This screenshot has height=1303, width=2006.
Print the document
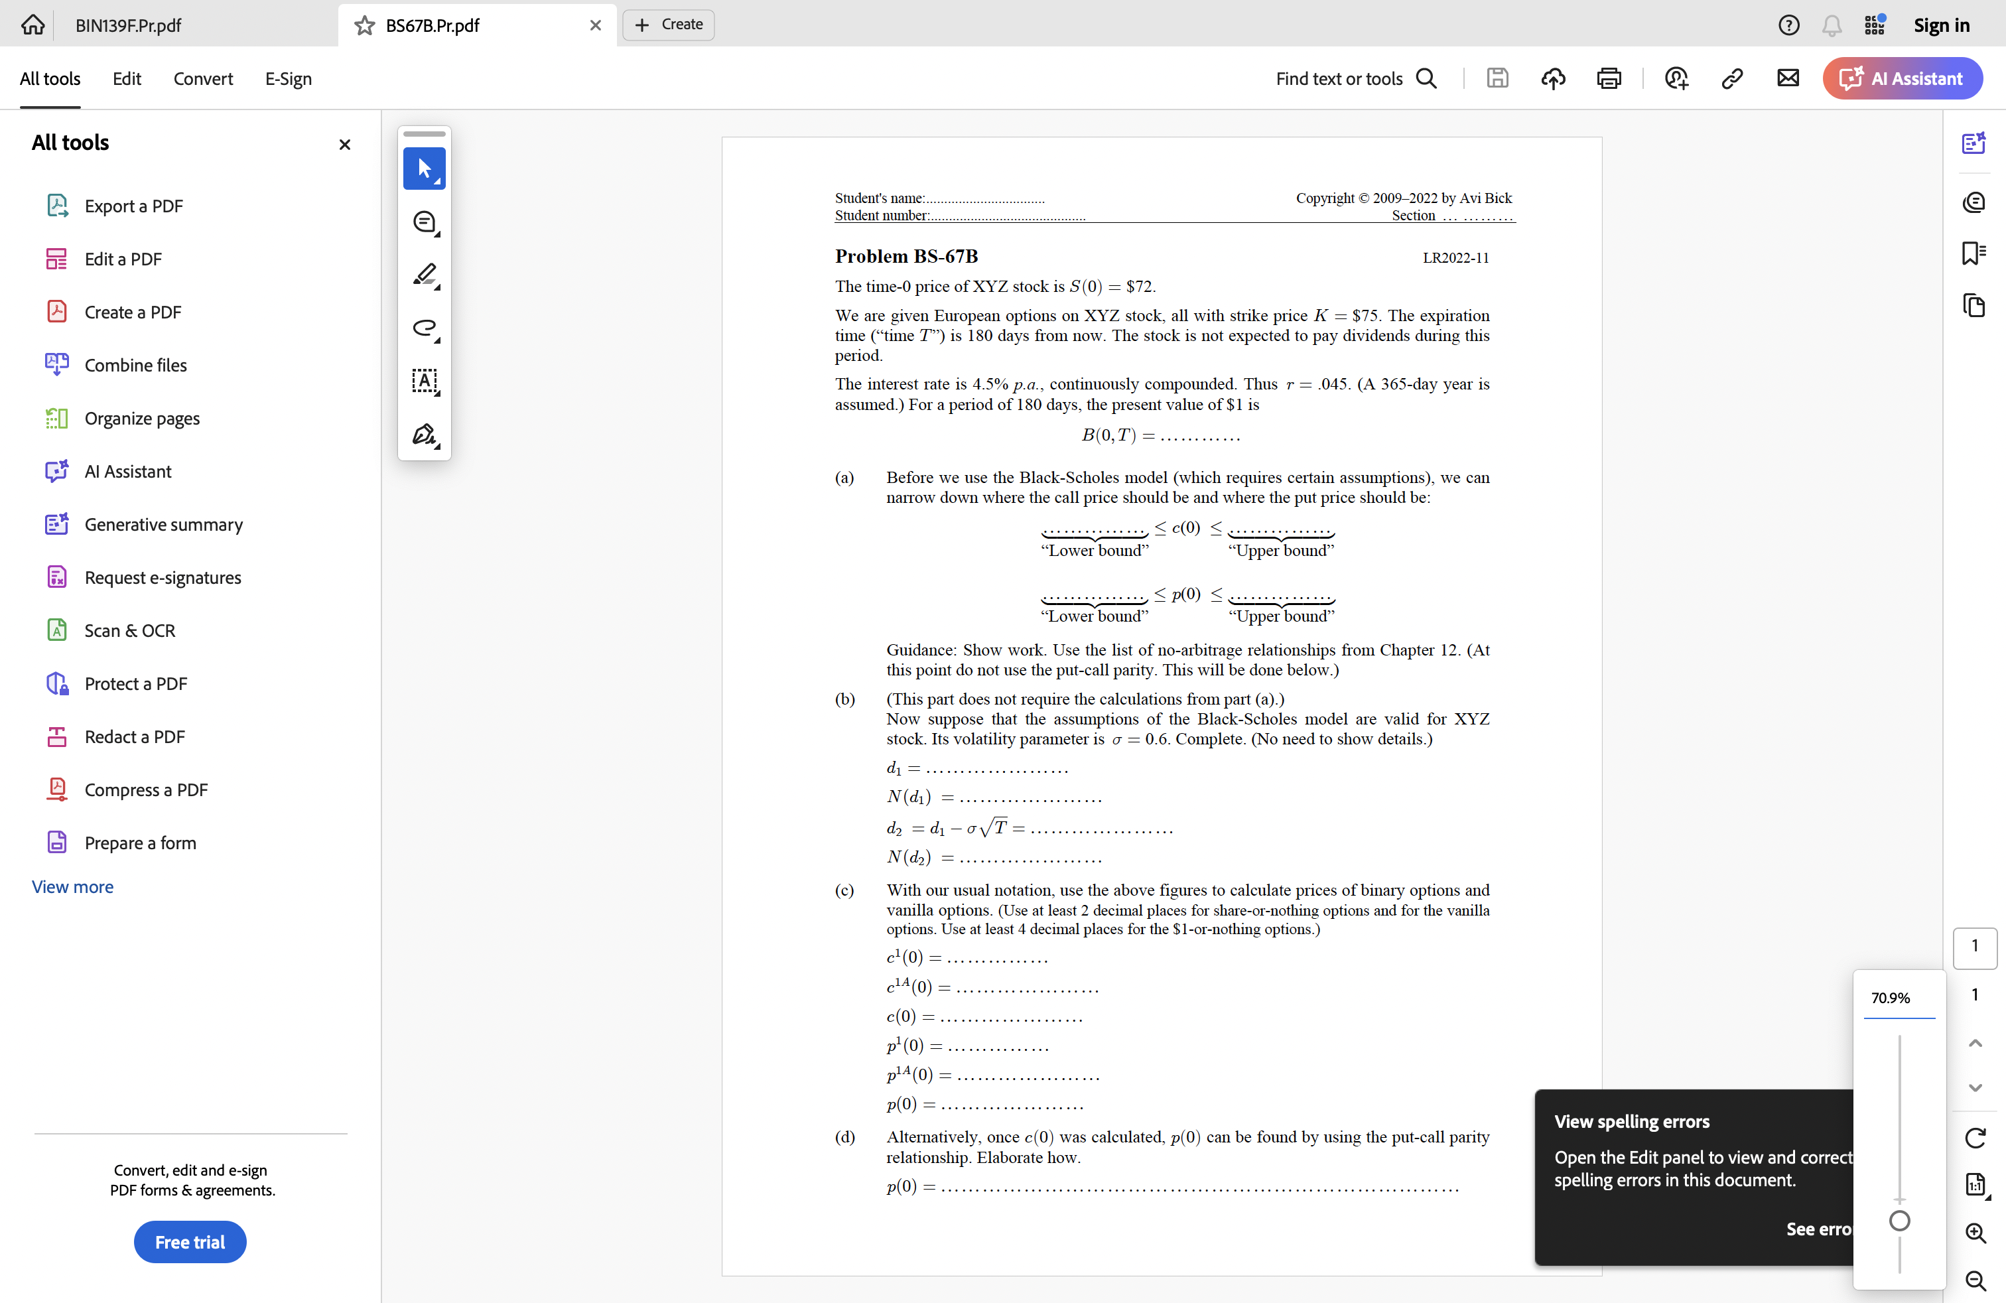(x=1608, y=78)
